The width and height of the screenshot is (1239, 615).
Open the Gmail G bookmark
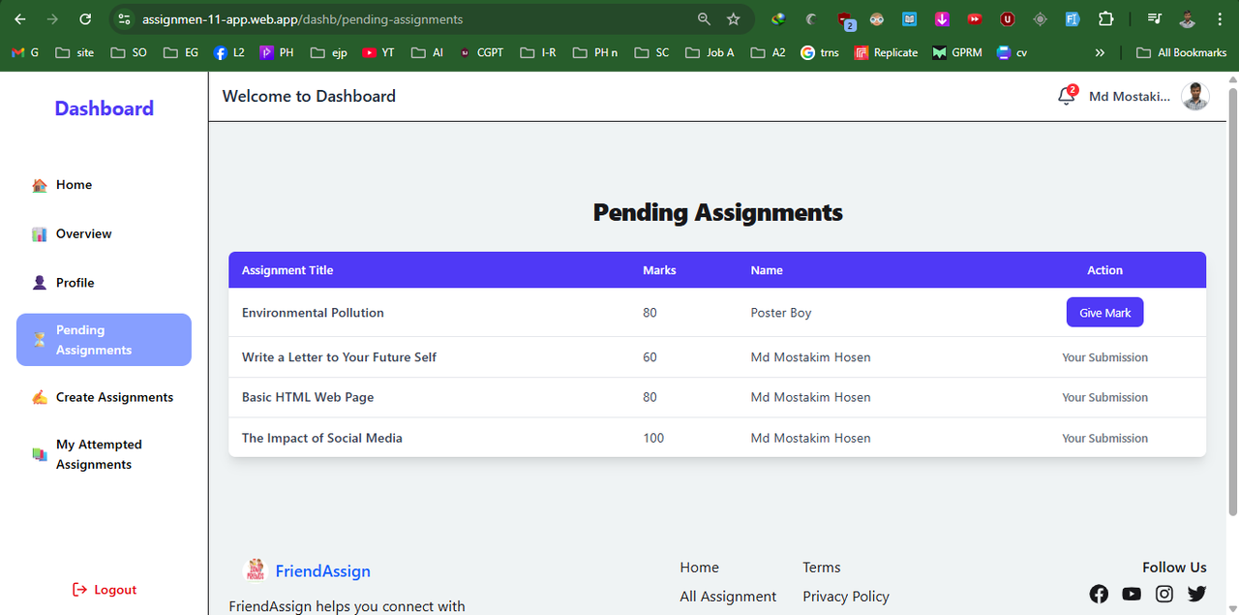coord(25,52)
